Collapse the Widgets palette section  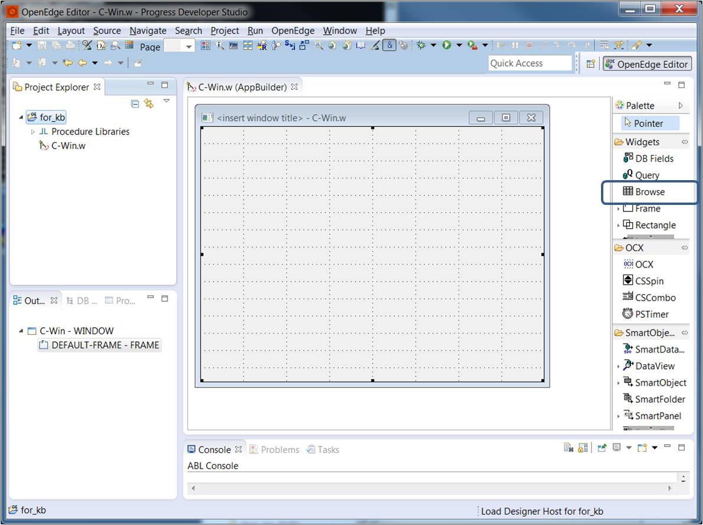click(684, 142)
